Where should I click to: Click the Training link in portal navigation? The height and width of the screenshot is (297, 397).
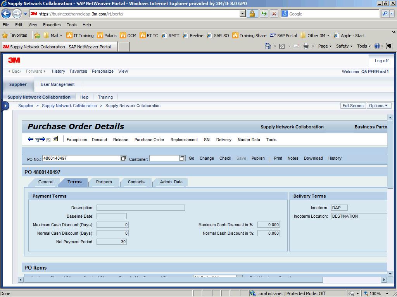pyautogui.click(x=105, y=97)
